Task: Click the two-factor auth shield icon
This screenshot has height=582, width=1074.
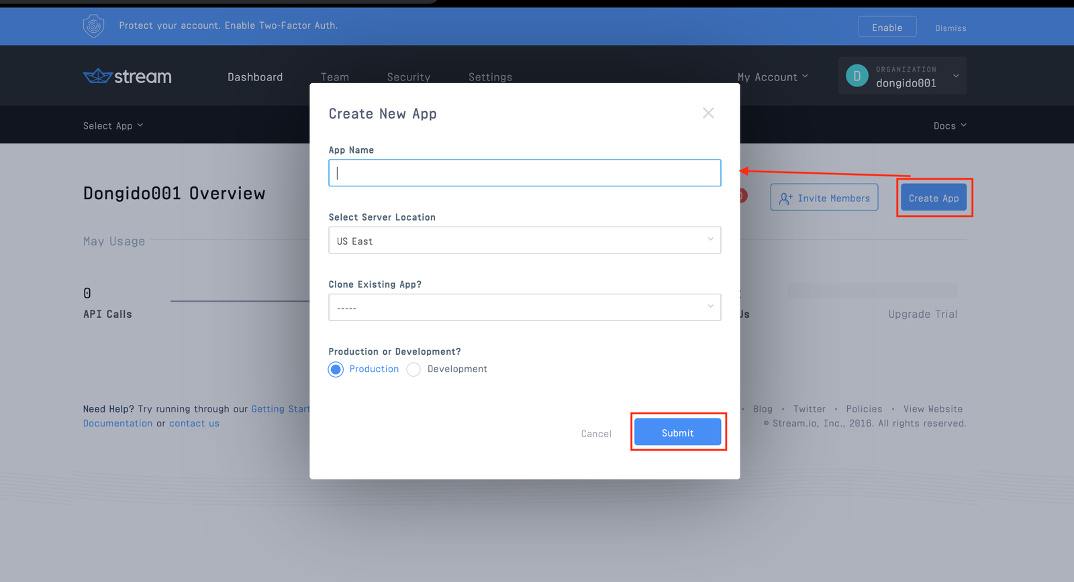Action: coord(93,26)
